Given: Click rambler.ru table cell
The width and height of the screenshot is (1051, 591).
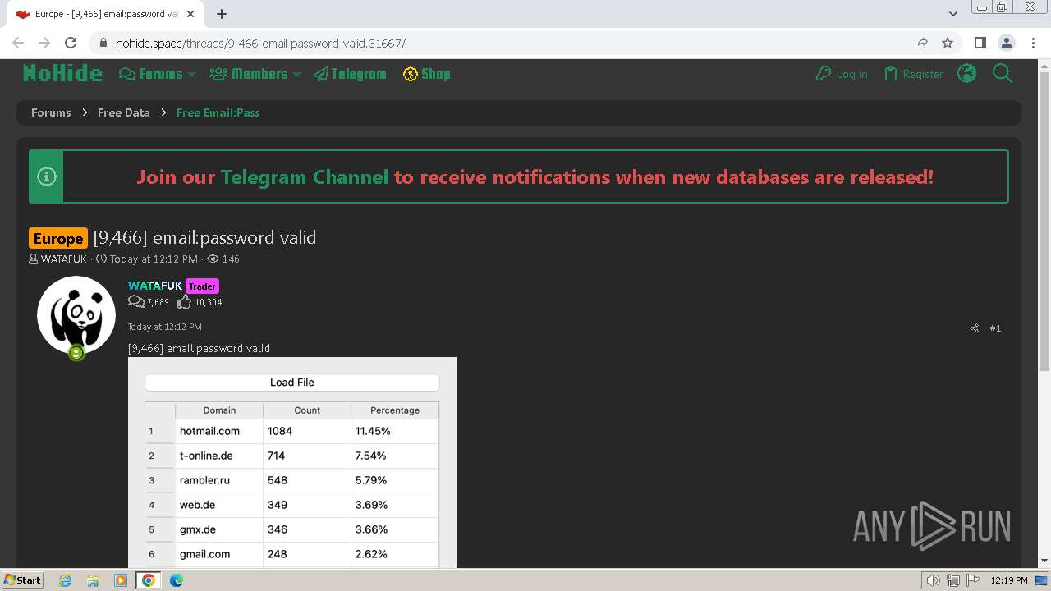Looking at the screenshot, I should pyautogui.click(x=219, y=480).
